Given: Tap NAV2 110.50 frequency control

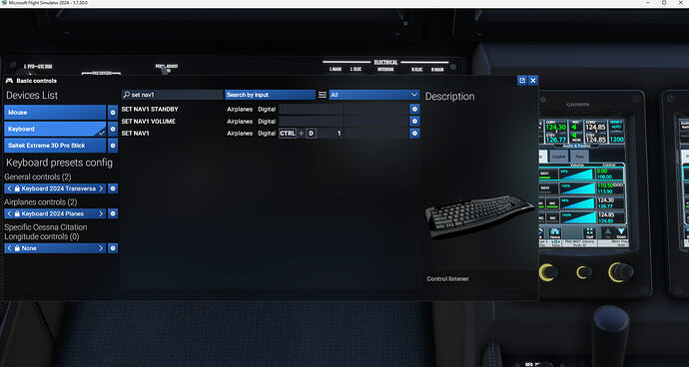Looking at the screenshot, I should [609, 188].
